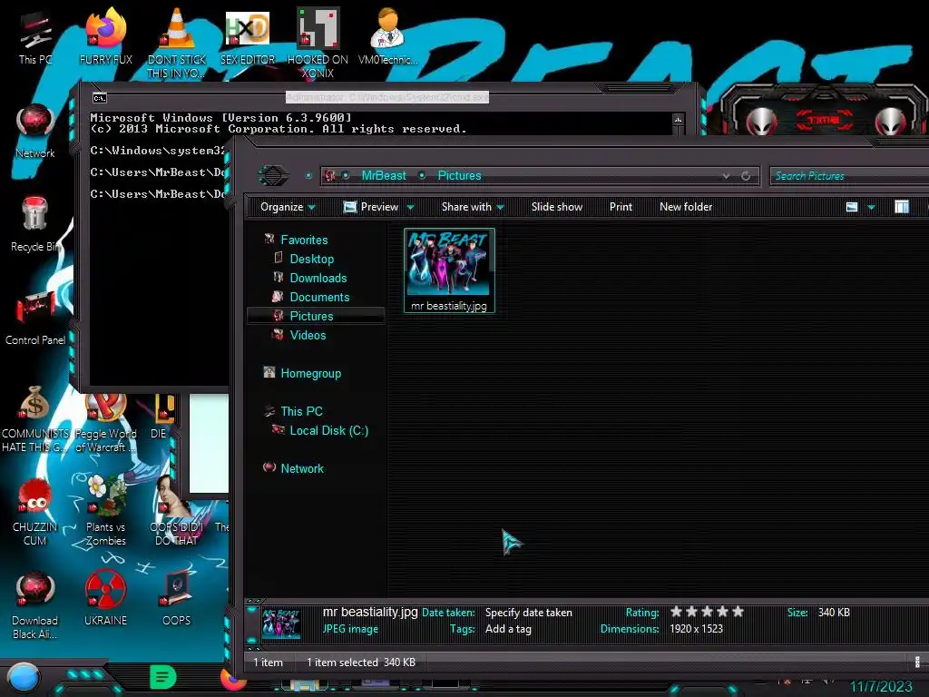Image resolution: width=929 pixels, height=697 pixels.
Task: Open the red fuzzy Chuzzle desktop shortcut
Action: [x=35, y=512]
